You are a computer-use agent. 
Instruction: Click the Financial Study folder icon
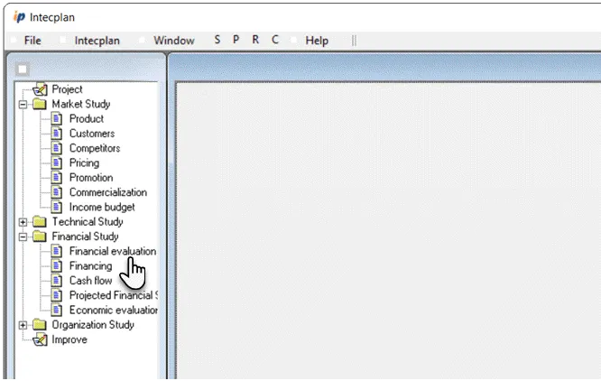click(40, 237)
